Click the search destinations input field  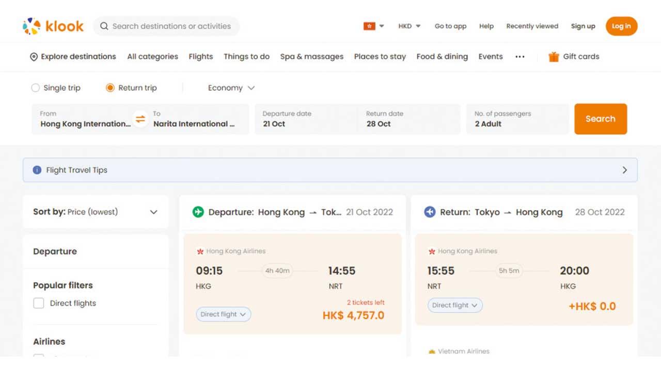[x=171, y=26]
